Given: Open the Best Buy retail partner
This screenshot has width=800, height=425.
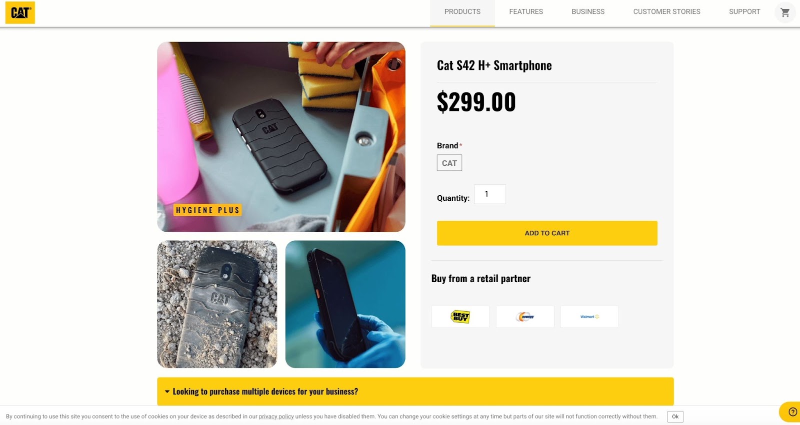Looking at the screenshot, I should 460,317.
